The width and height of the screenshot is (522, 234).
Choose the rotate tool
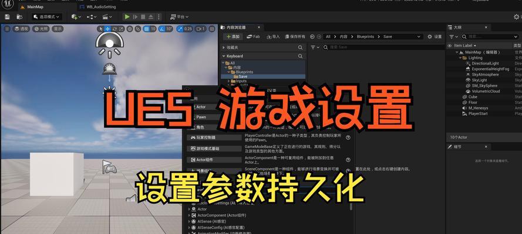pyautogui.click(x=114, y=29)
